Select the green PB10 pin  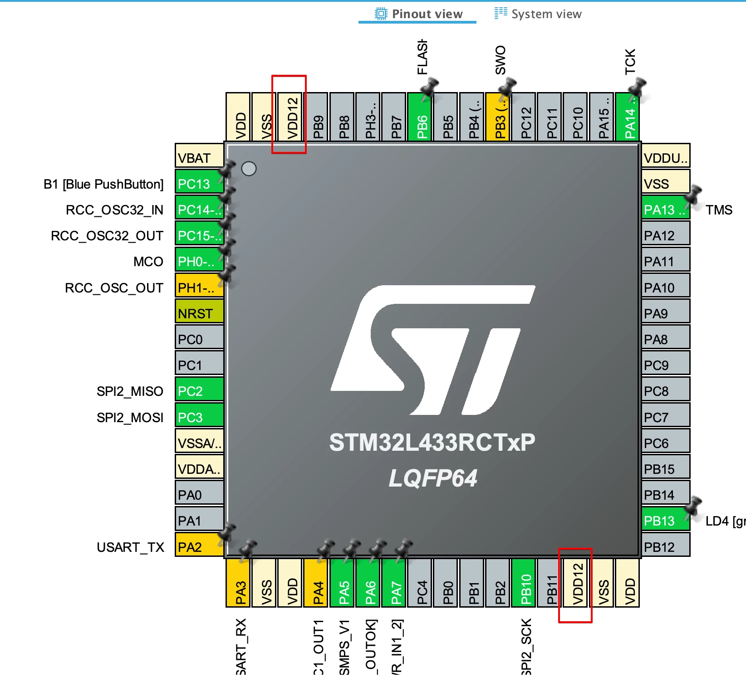tap(524, 583)
